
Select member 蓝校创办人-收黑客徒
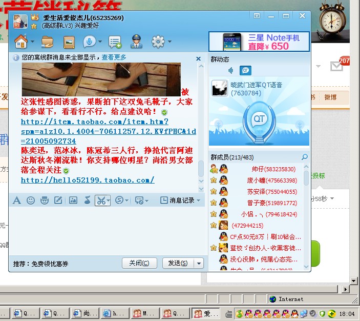coord(256,248)
